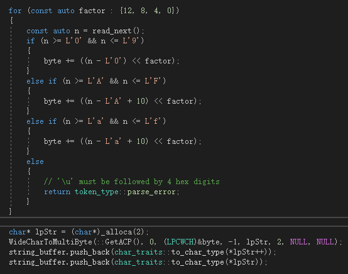This screenshot has width=348, height=274.
Task: Click the token_type identifier
Action: pyautogui.click(x=97, y=192)
